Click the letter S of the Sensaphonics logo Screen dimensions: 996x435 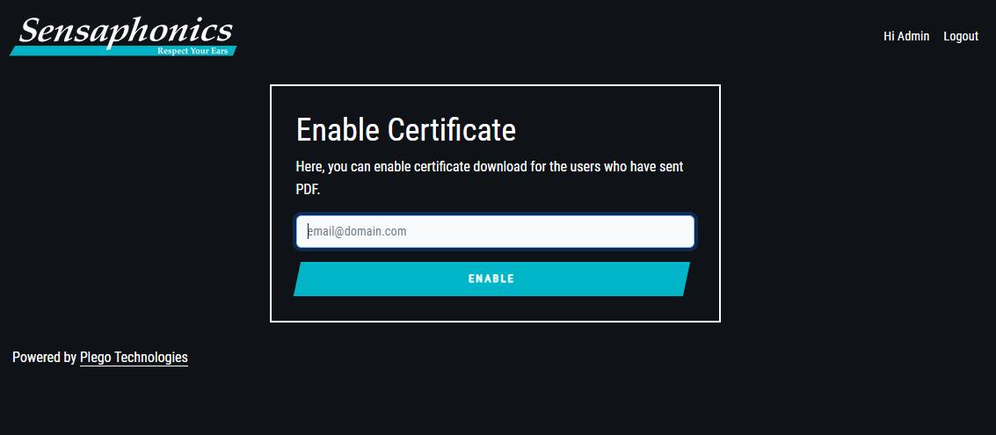[32, 31]
